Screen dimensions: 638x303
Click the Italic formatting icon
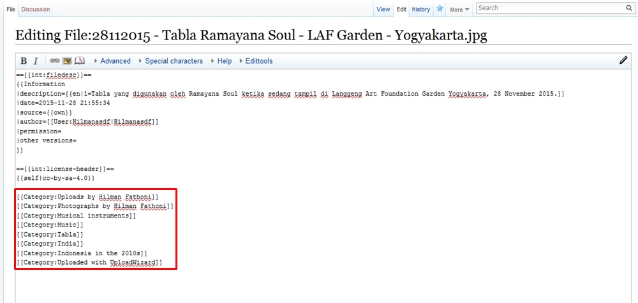point(36,61)
